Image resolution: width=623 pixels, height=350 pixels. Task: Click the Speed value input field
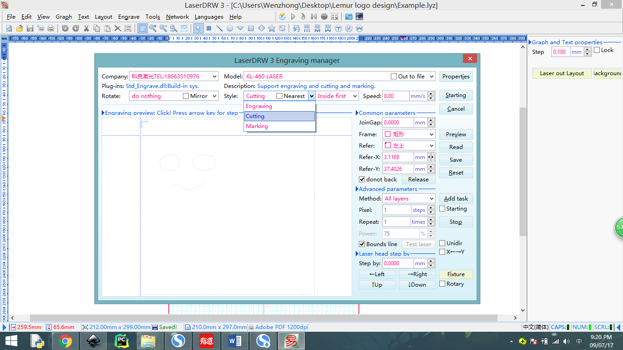pos(395,96)
